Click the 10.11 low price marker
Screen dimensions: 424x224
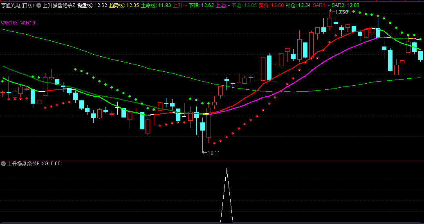213,153
